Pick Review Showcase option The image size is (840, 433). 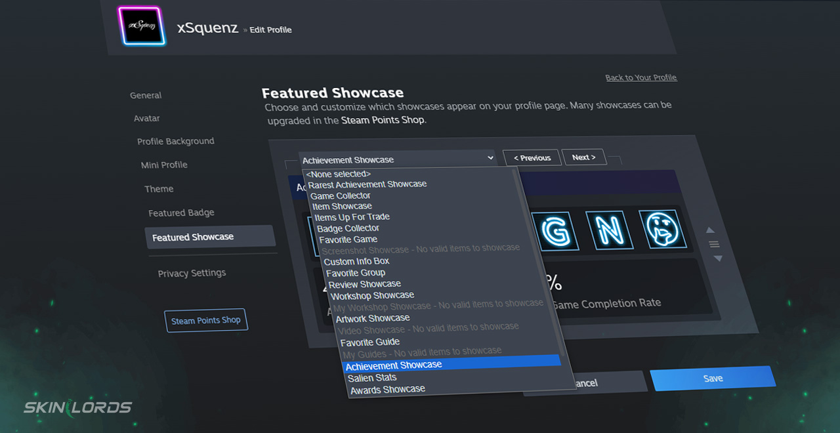point(365,284)
